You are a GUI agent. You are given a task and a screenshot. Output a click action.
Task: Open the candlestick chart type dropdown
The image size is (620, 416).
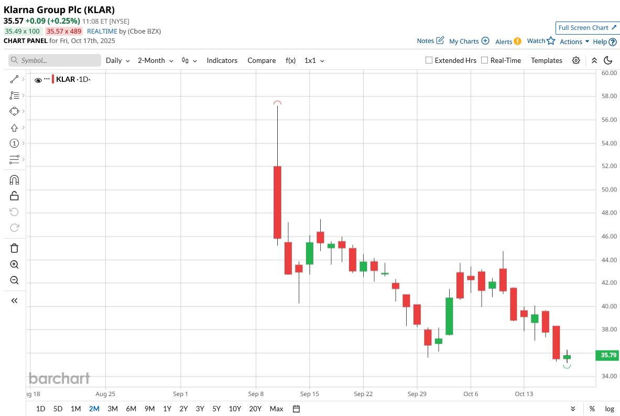189,60
